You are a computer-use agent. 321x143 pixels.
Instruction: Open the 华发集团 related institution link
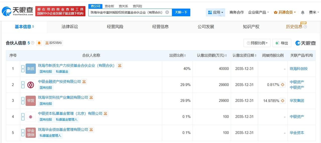pyautogui.click(x=297, y=101)
